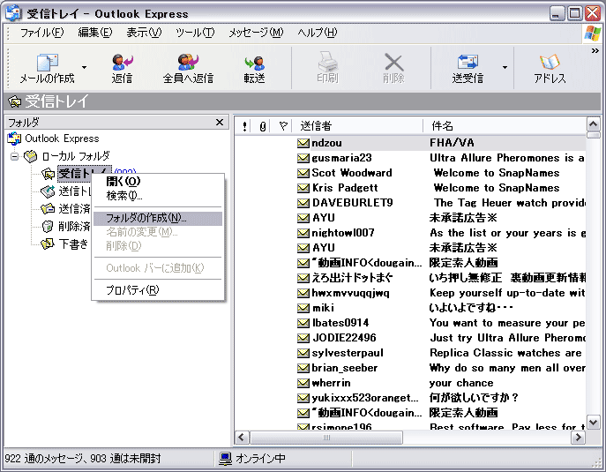Click the envelope icon beside nightowl007

pyautogui.click(x=303, y=233)
